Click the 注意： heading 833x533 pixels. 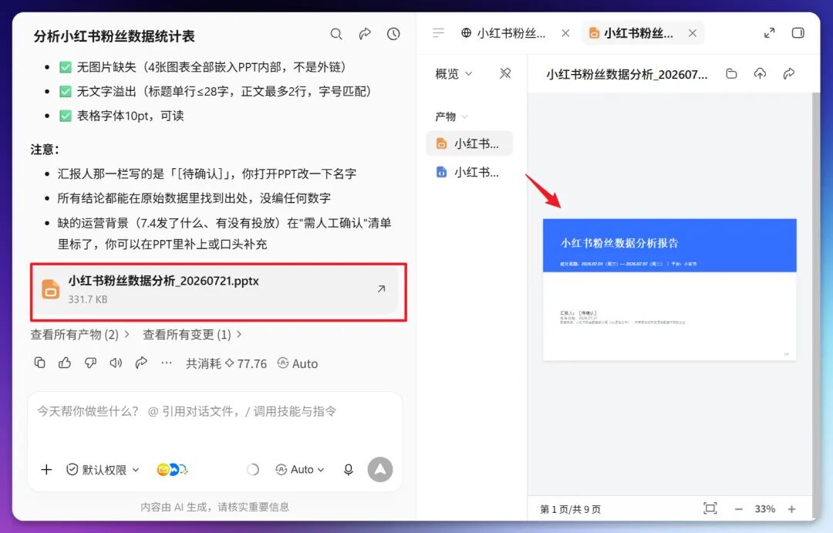point(45,150)
